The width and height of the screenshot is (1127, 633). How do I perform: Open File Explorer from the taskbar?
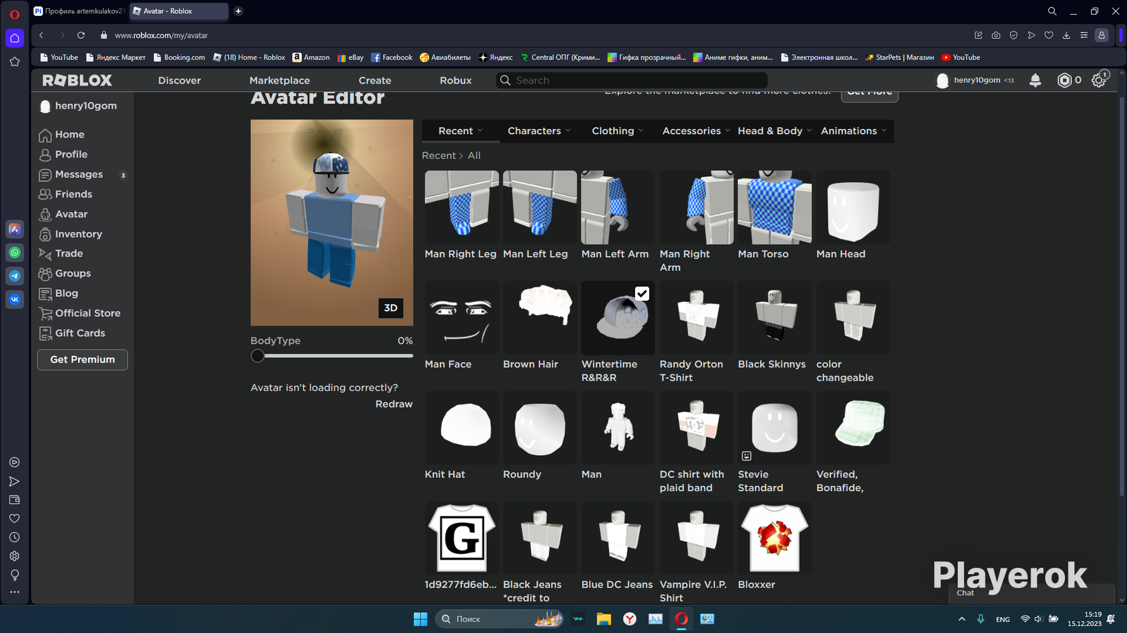[x=603, y=619]
